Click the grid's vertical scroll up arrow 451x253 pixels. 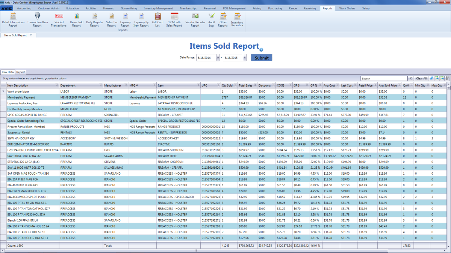coord(449,85)
